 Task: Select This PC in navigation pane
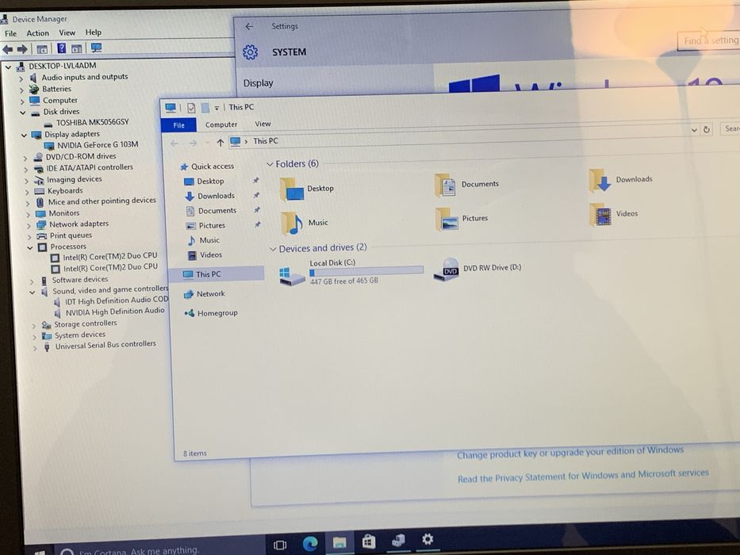pyautogui.click(x=217, y=274)
